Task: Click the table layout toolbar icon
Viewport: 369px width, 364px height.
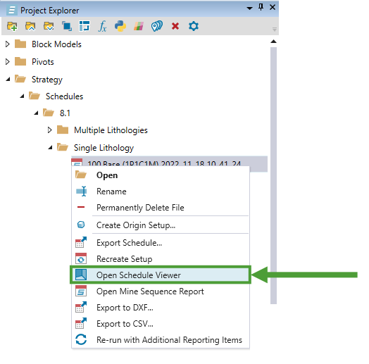Action: pos(85,26)
